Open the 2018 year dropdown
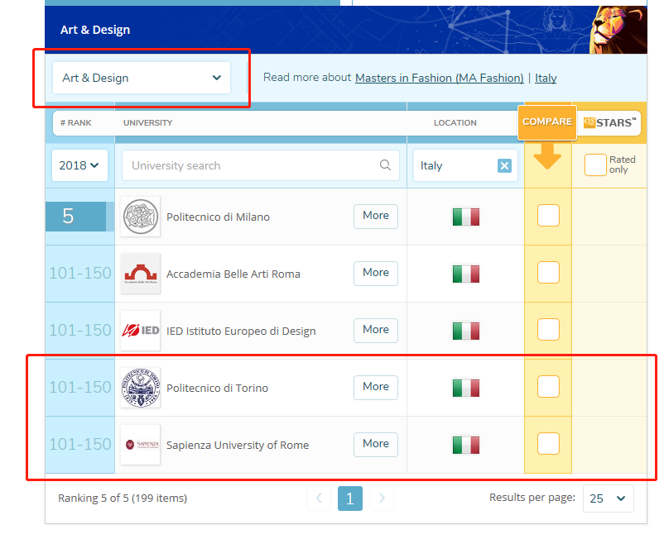Viewport: 664px width, 539px height. point(79,165)
